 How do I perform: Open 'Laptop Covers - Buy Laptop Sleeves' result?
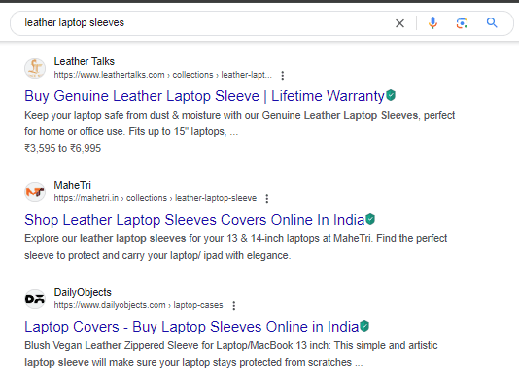(x=191, y=327)
